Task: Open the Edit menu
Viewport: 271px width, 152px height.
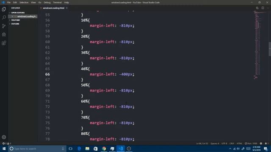Action: coord(15,3)
